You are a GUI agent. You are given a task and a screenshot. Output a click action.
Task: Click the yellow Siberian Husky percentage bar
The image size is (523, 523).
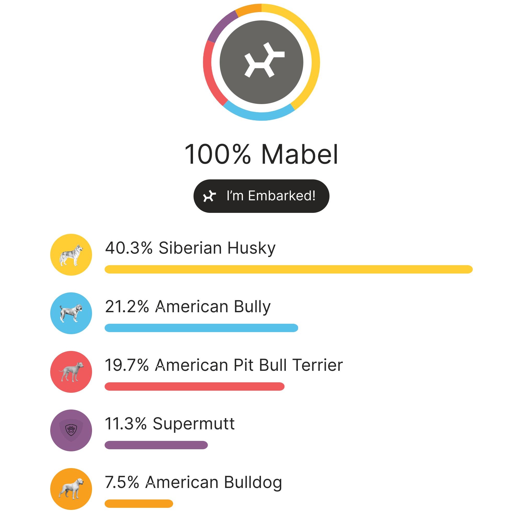(288, 269)
